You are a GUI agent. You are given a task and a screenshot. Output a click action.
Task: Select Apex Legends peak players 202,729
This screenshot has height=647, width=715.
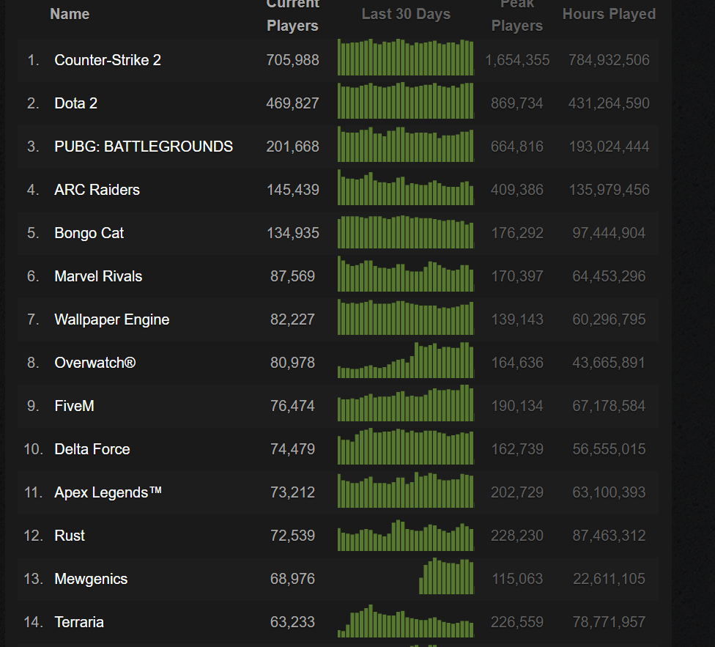tap(517, 492)
